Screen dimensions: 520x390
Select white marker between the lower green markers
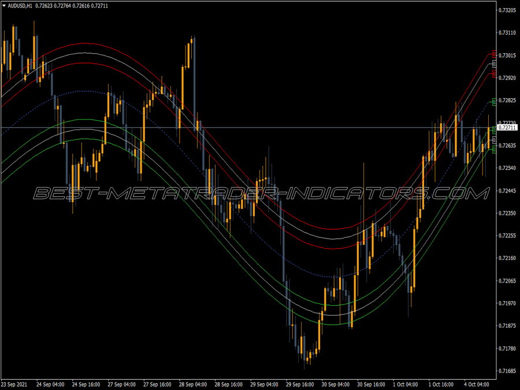[x=494, y=140]
